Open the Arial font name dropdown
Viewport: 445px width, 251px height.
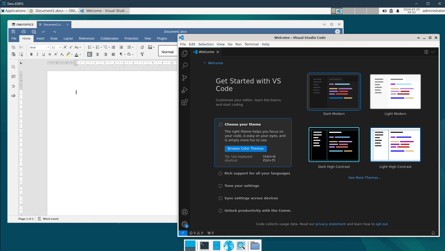48,47
